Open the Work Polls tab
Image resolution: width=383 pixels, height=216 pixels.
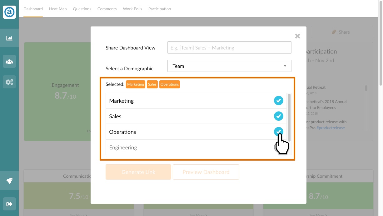(132, 9)
